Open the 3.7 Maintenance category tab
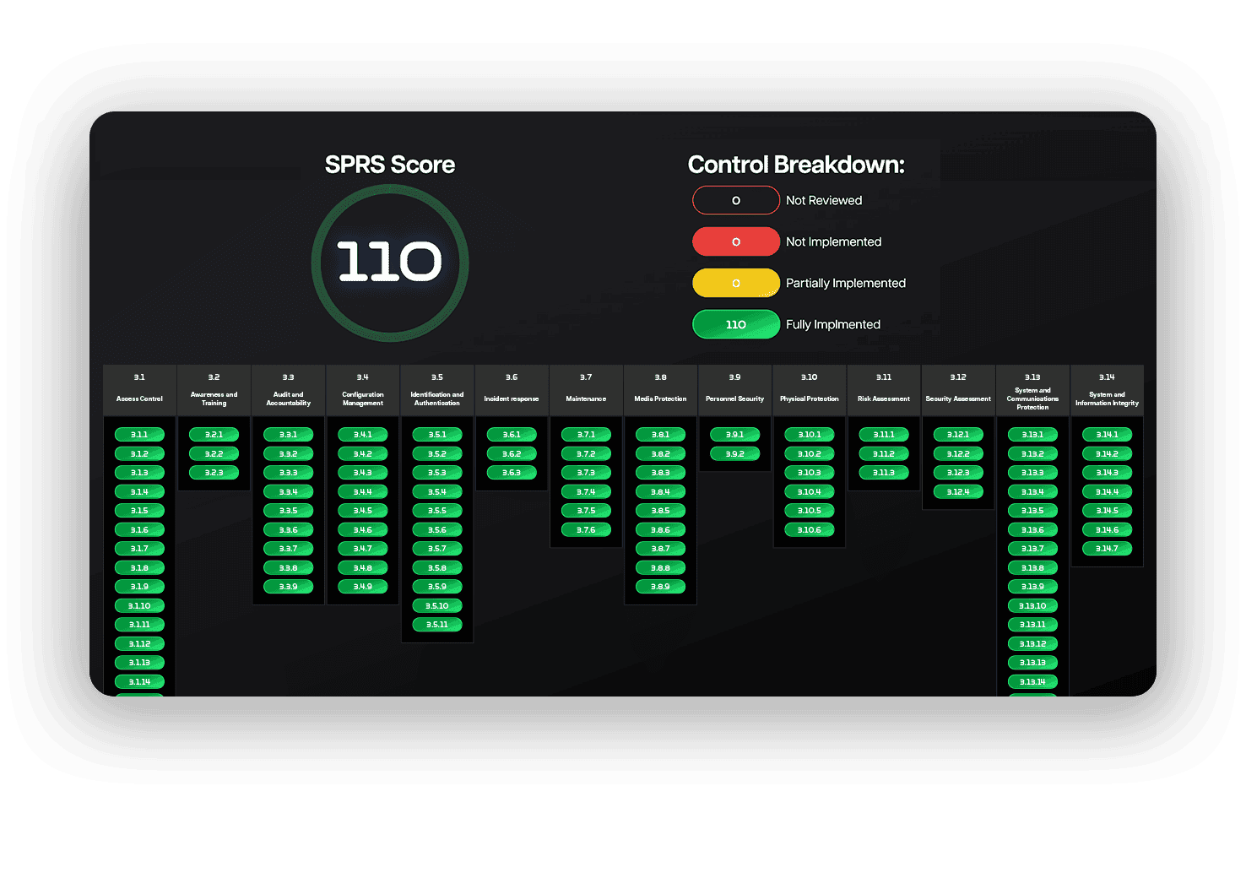 (x=586, y=389)
